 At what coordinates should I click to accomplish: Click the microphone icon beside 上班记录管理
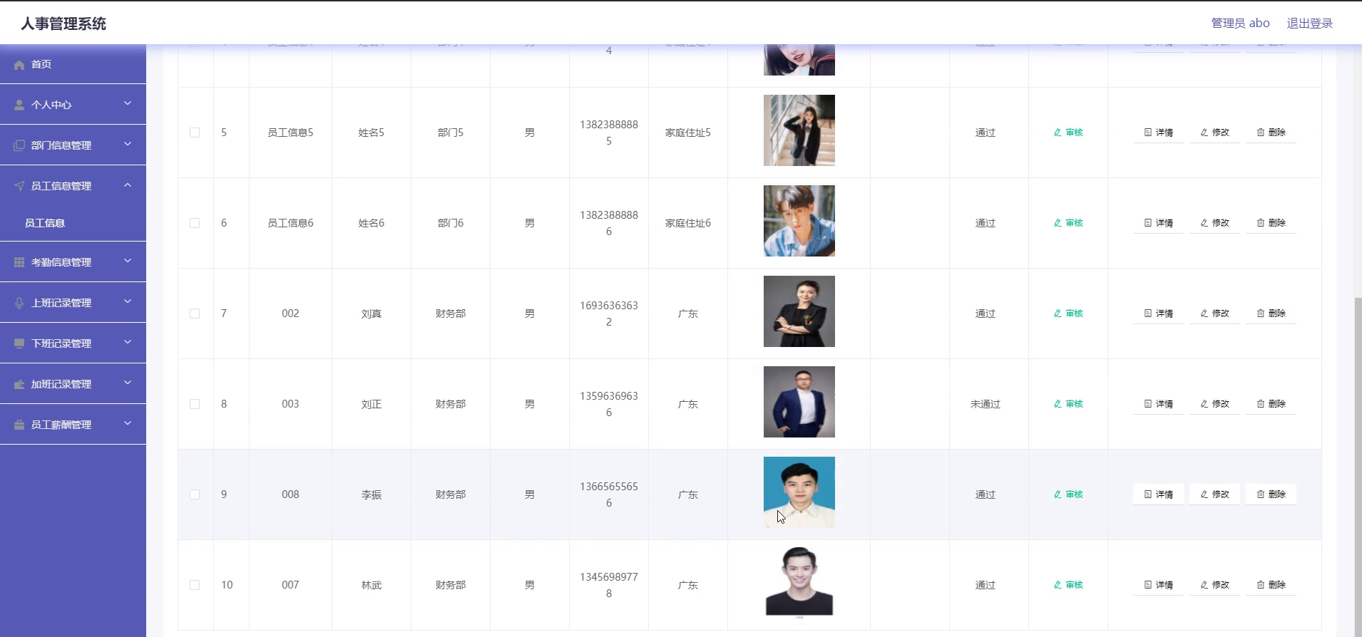(x=19, y=303)
